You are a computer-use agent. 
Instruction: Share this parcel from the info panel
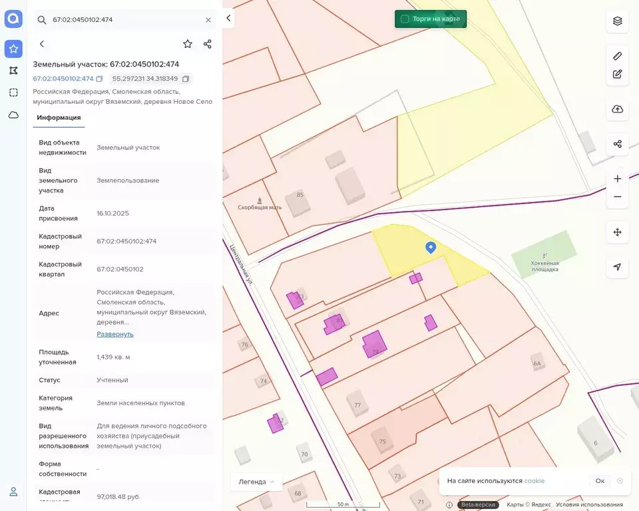click(208, 44)
